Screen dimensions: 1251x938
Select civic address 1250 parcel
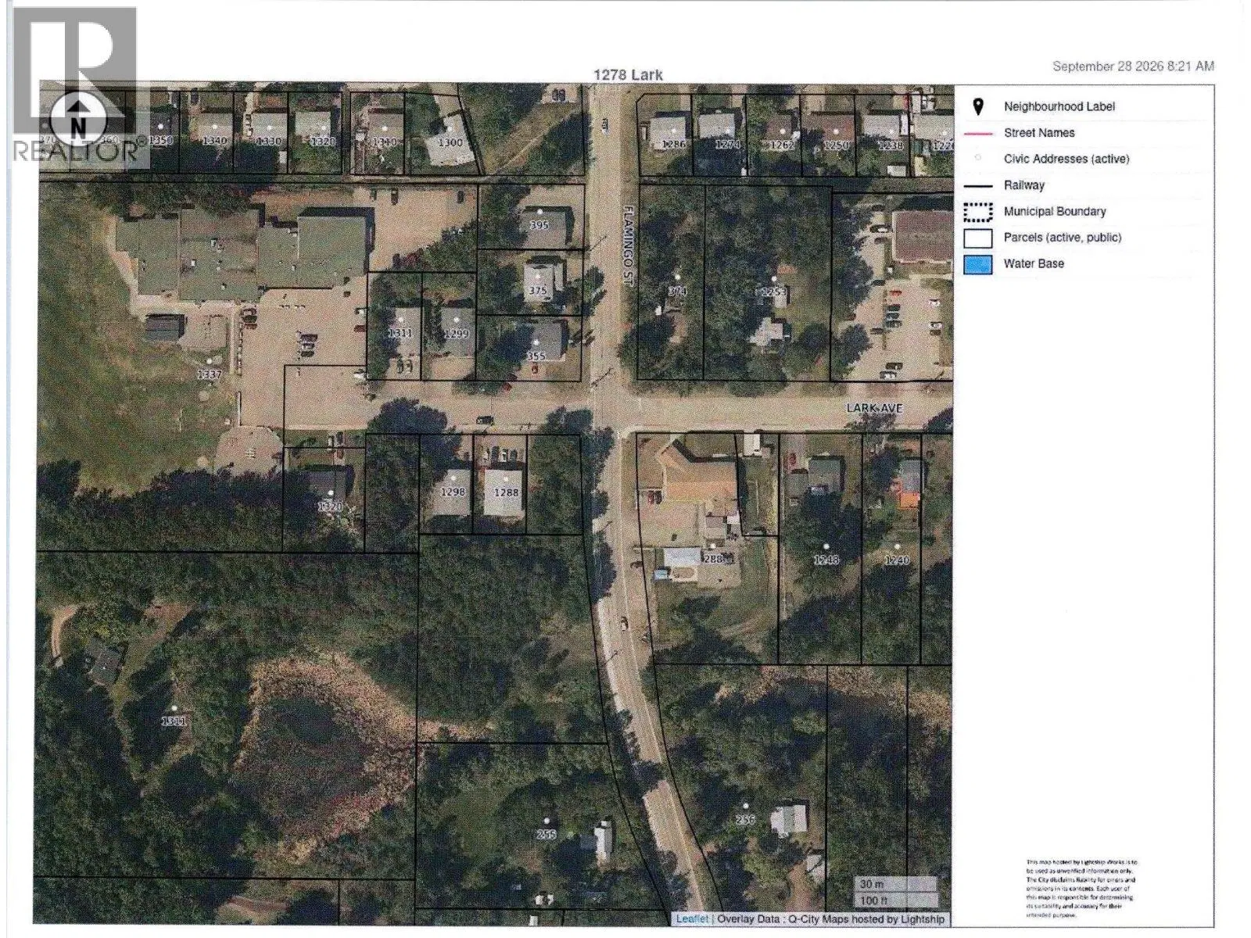click(836, 145)
